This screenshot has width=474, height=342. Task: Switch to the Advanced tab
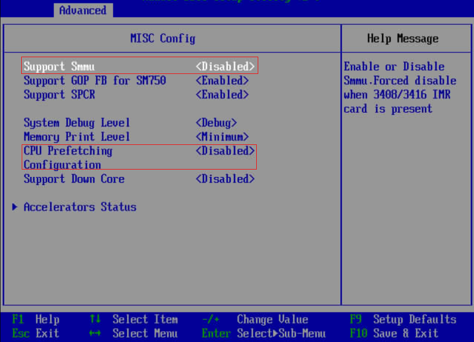[82, 10]
